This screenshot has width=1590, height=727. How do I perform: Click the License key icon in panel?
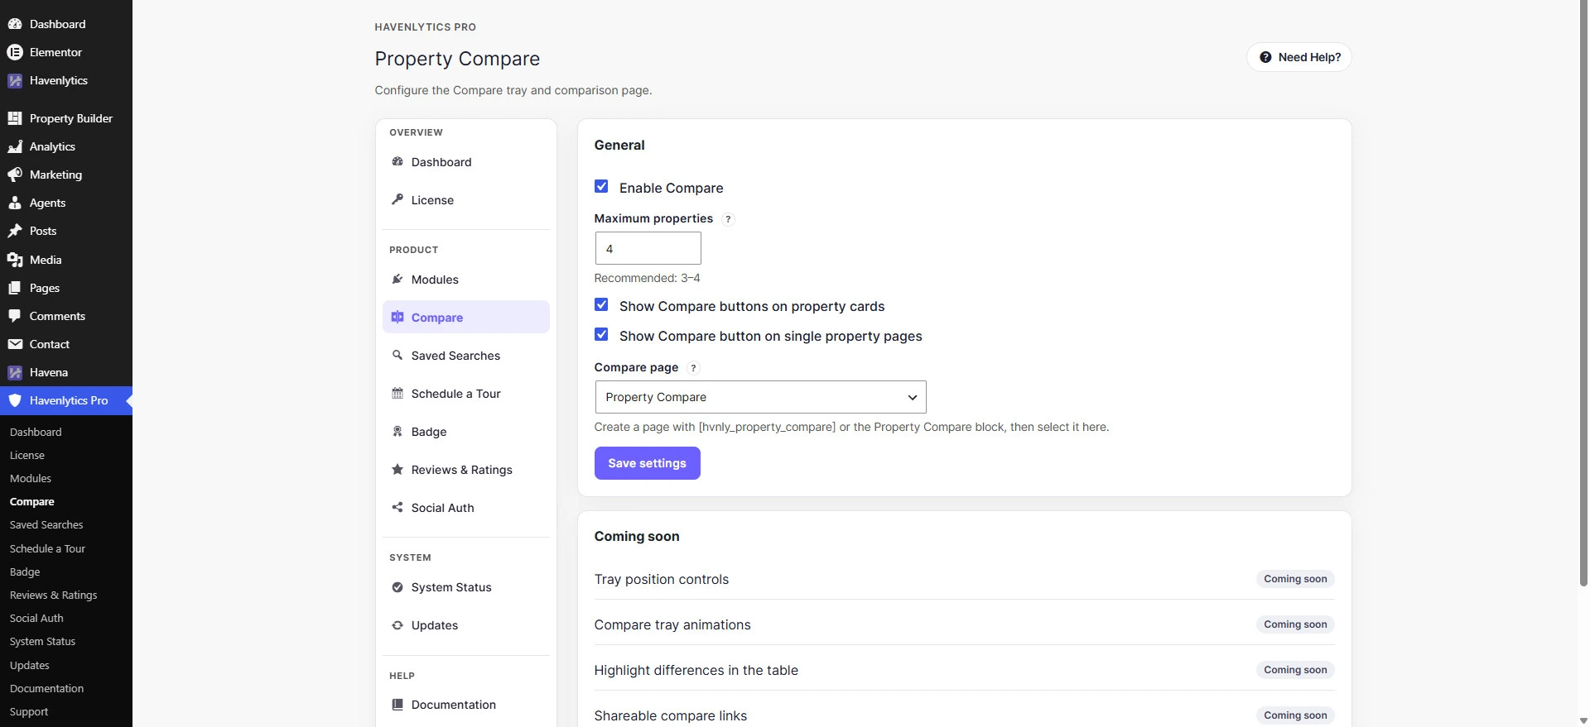pos(397,199)
